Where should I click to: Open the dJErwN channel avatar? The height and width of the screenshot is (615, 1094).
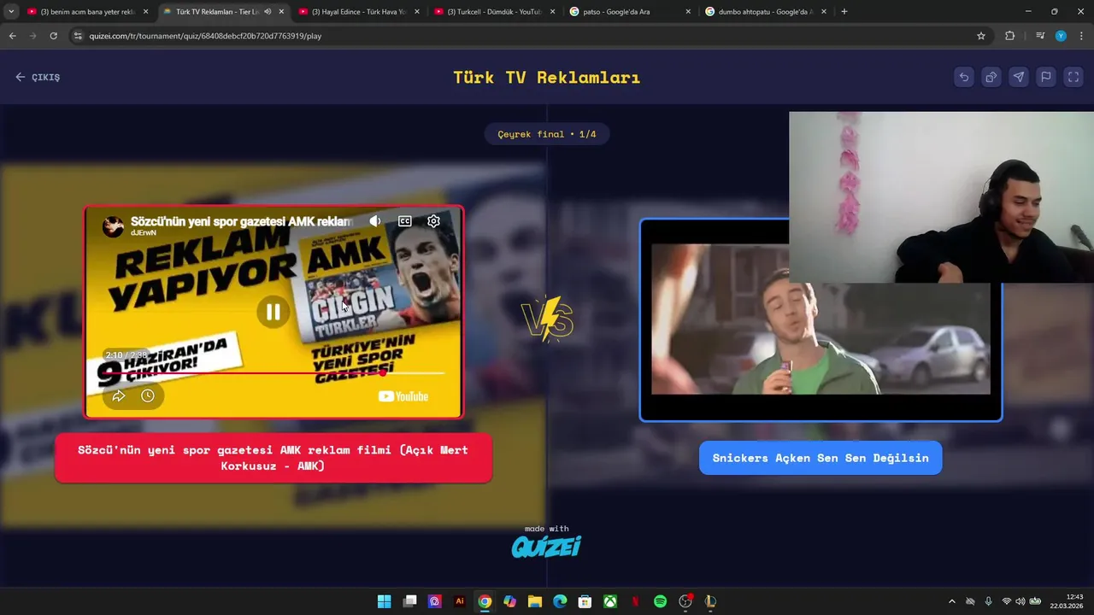[113, 225]
